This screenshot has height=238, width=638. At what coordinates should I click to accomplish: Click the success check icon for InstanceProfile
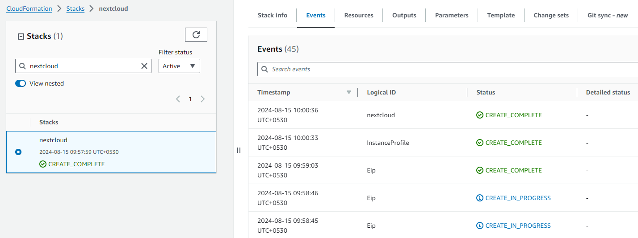pyautogui.click(x=480, y=143)
